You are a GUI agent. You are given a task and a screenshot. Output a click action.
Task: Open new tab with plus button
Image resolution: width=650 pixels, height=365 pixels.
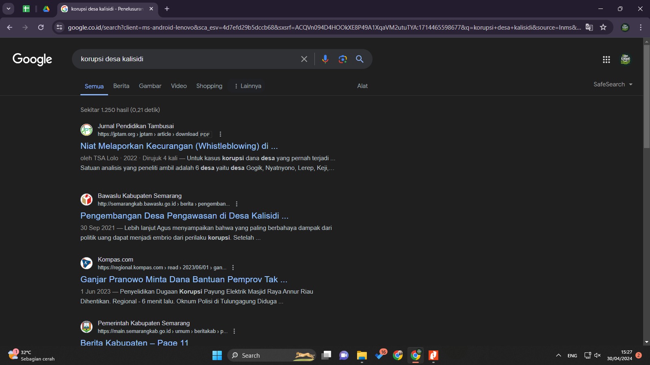tap(167, 9)
